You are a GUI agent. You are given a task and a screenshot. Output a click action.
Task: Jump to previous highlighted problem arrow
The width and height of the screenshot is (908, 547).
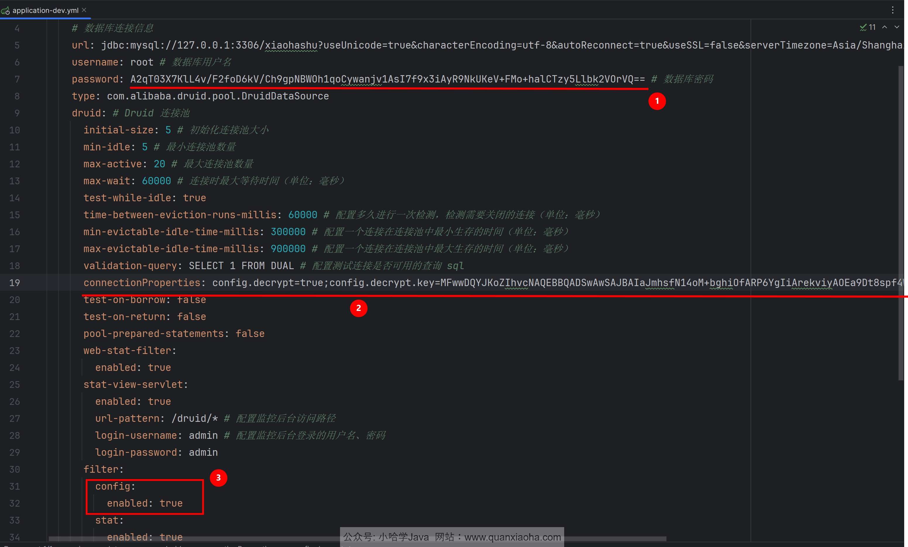click(x=884, y=27)
